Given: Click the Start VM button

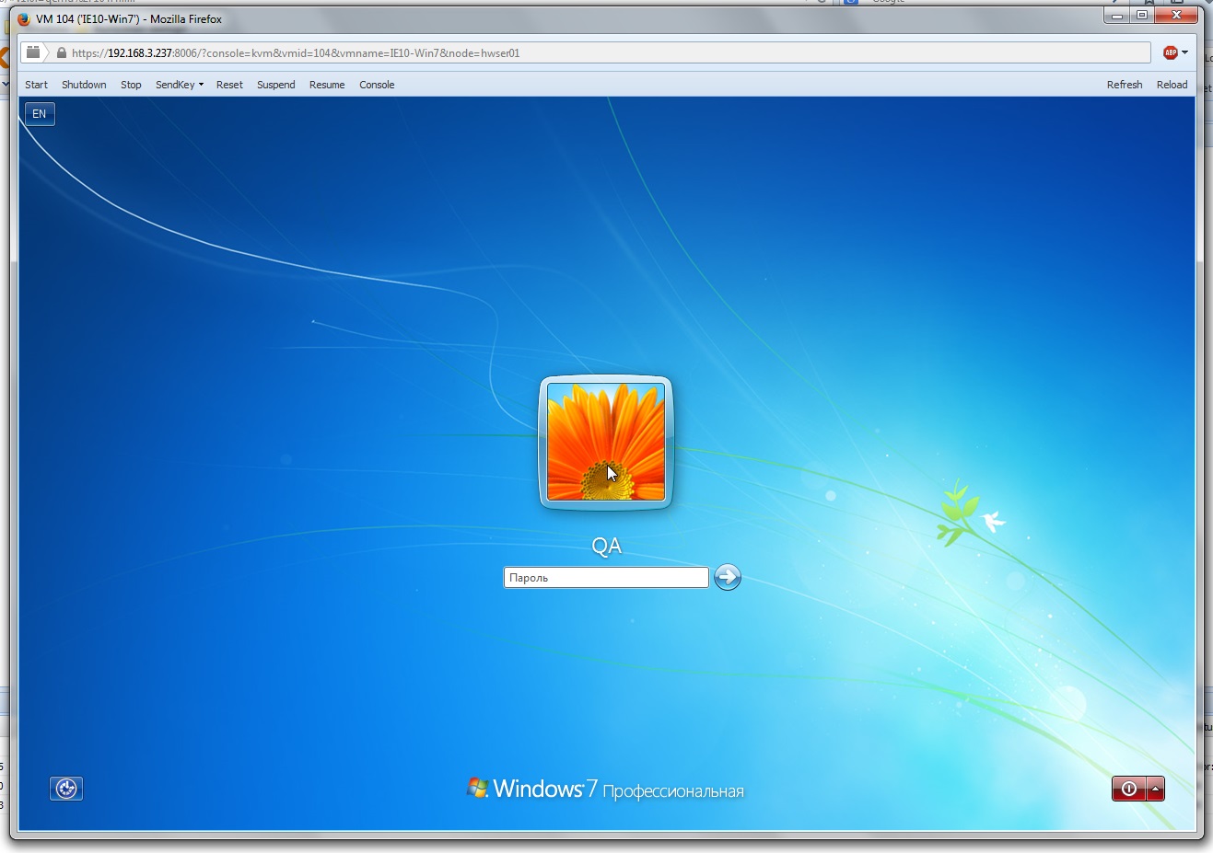Looking at the screenshot, I should (36, 85).
